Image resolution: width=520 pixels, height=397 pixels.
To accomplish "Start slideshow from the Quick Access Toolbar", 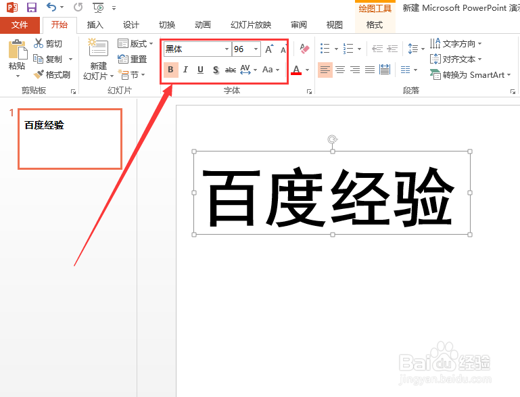I will pos(98,7).
